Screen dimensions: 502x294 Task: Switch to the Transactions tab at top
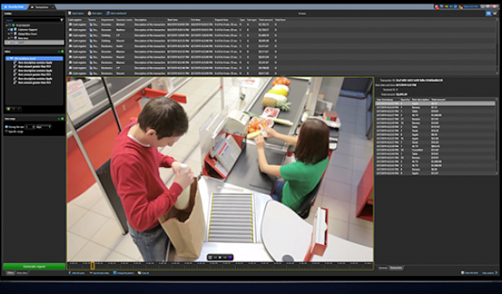tap(42, 6)
